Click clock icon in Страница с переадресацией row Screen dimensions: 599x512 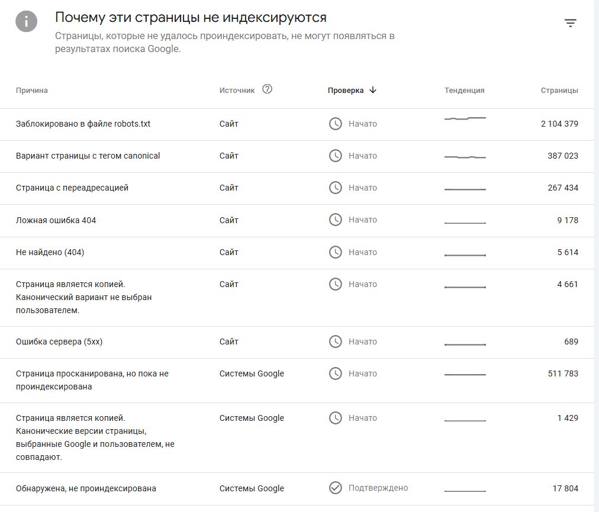point(336,188)
